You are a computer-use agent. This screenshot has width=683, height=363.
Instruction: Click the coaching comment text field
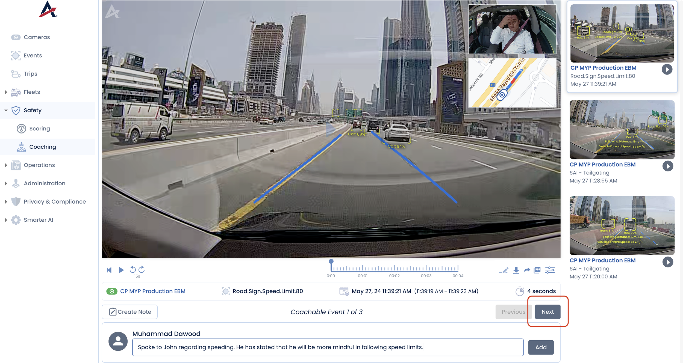(x=328, y=347)
